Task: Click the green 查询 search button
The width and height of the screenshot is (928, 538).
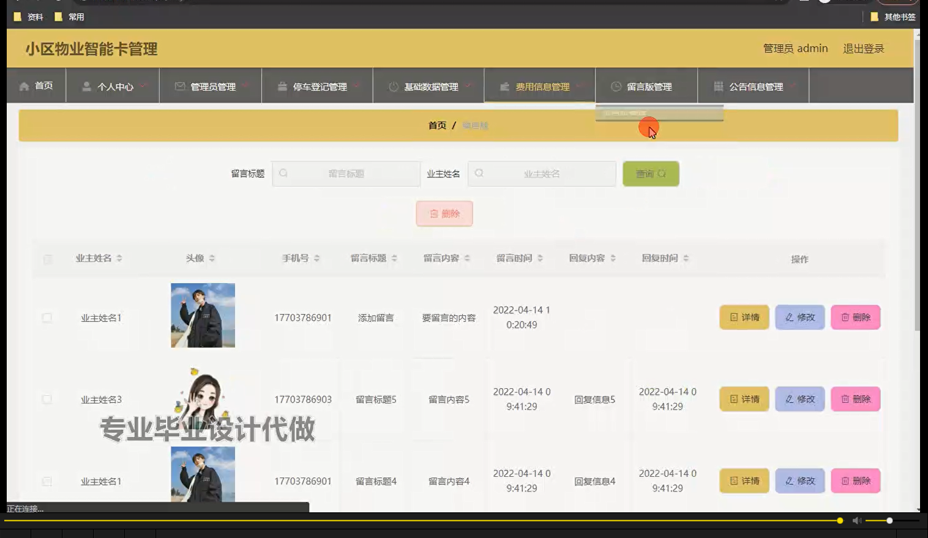Action: click(651, 174)
